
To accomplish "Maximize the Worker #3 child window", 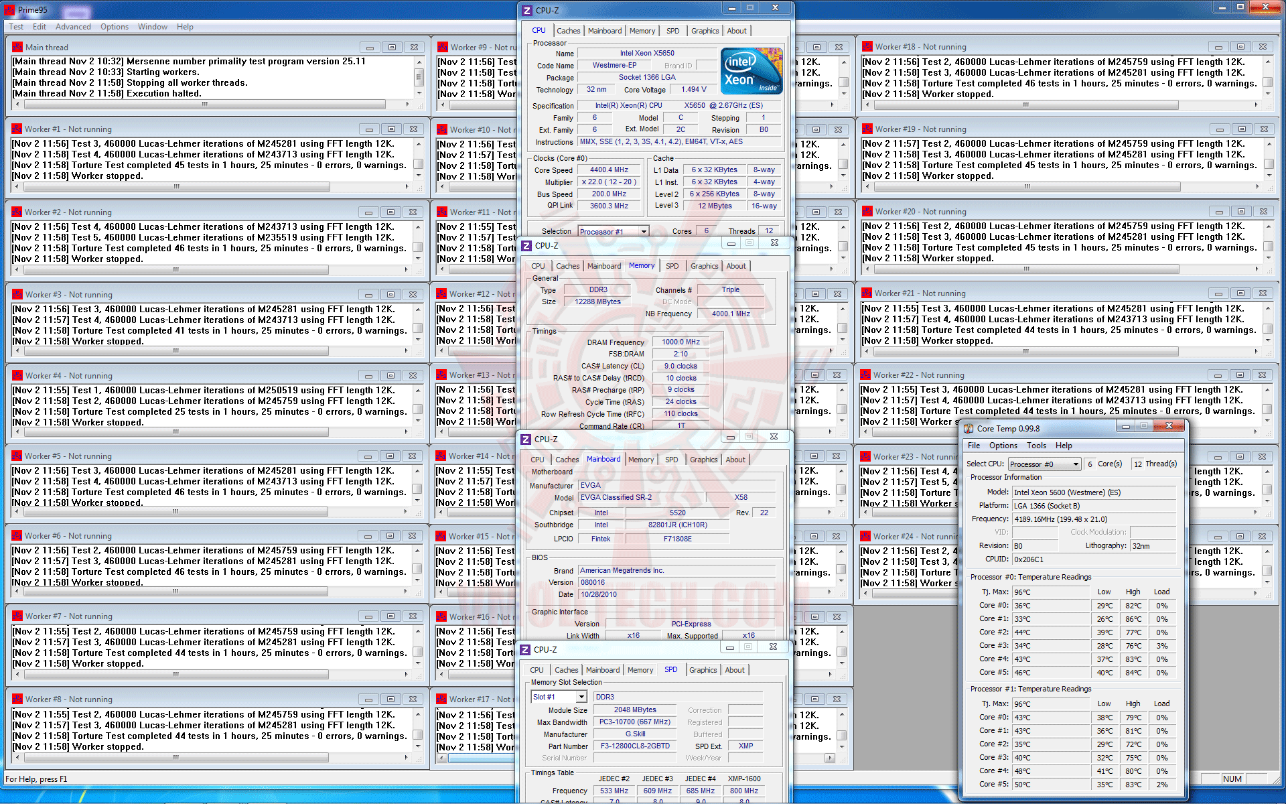I will point(390,294).
